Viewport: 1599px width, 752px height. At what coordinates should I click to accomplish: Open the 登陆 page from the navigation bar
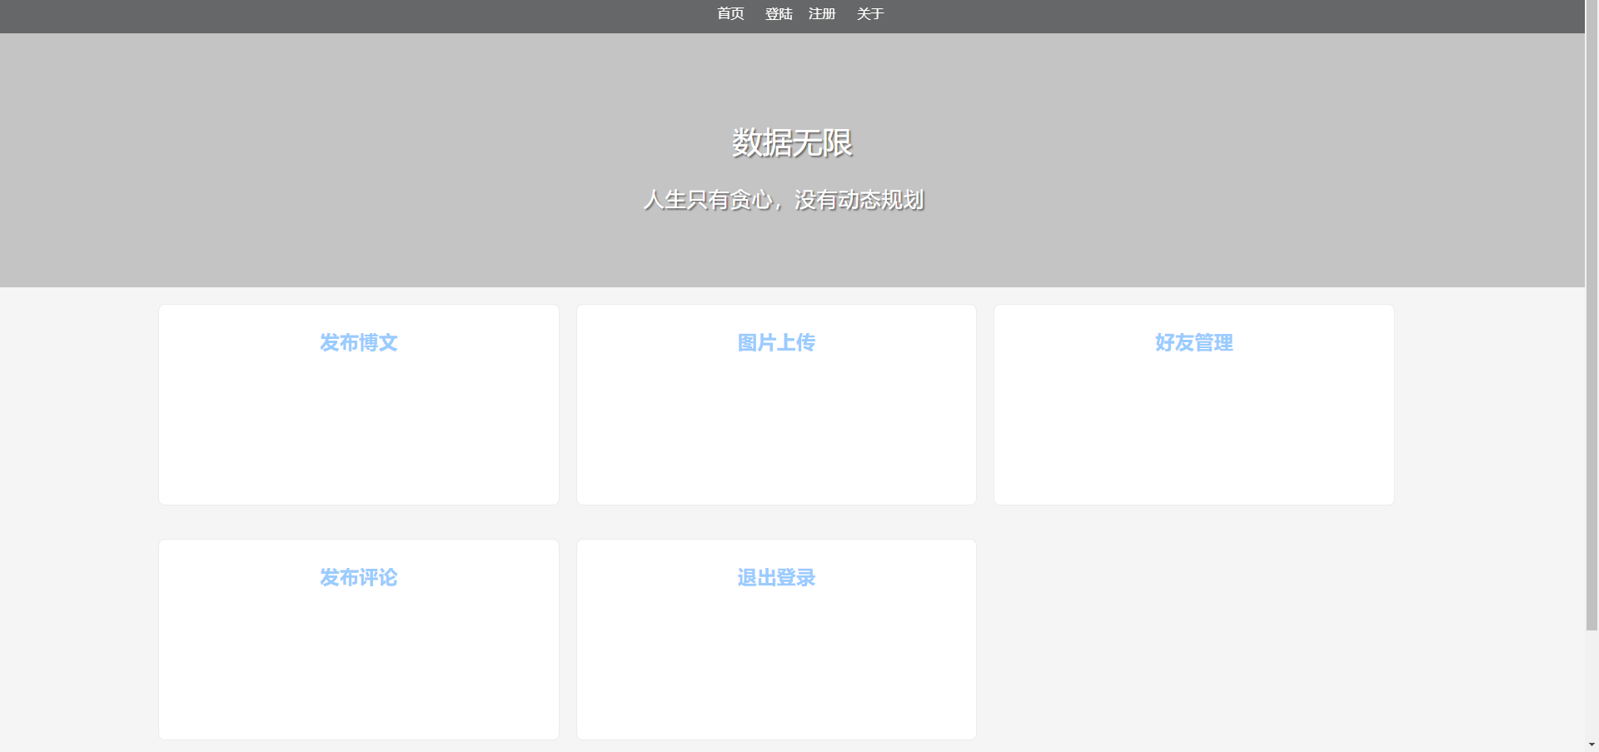pyautogui.click(x=777, y=13)
